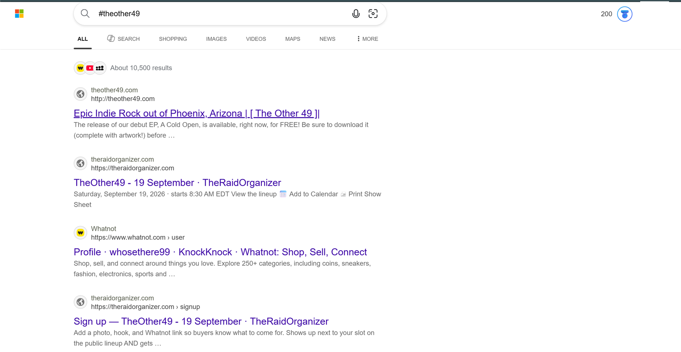Viewport: 681px width, 352px height.
Task: Click the Whatnot source icon near results count
Action: click(80, 68)
